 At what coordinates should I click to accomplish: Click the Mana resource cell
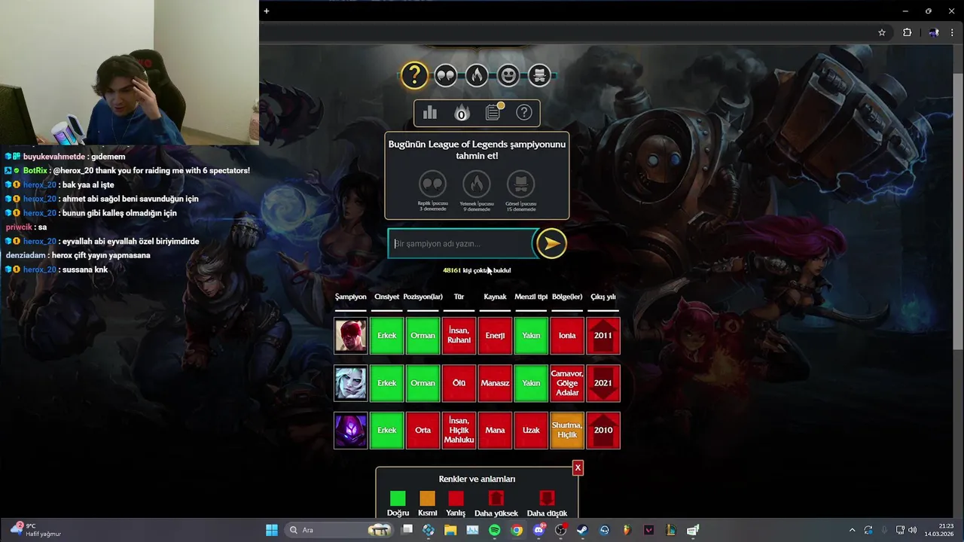pyautogui.click(x=495, y=431)
